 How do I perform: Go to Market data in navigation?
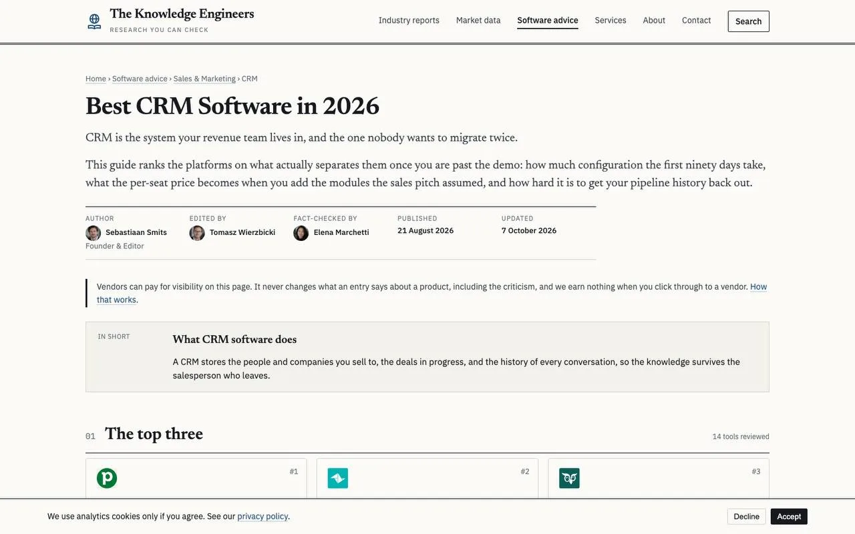tap(478, 21)
